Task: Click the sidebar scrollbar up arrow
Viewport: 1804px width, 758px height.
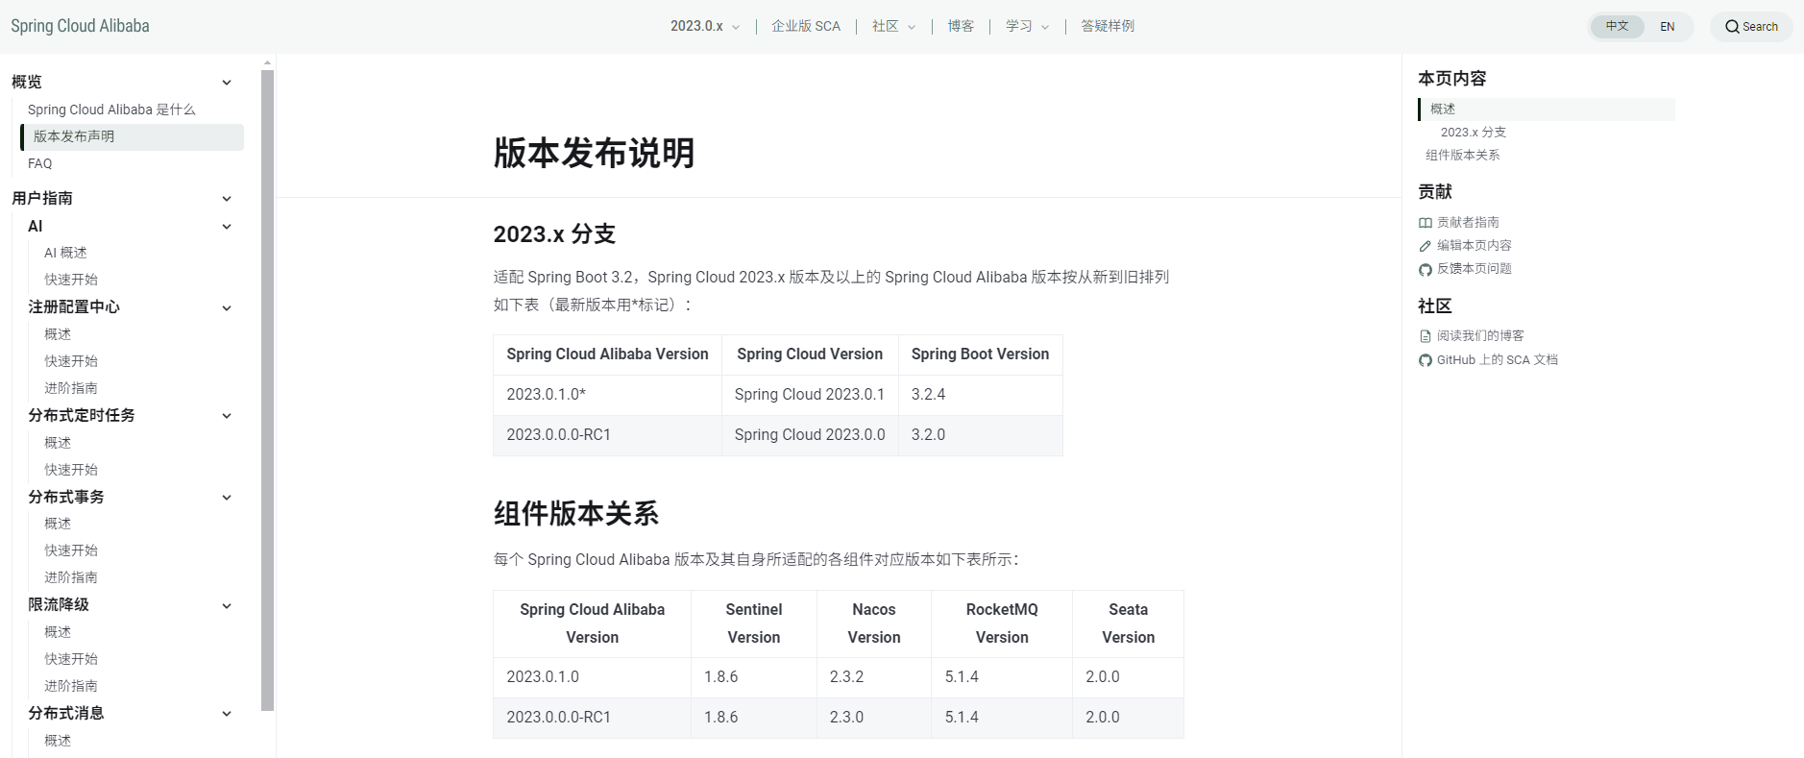Action: pos(268,62)
